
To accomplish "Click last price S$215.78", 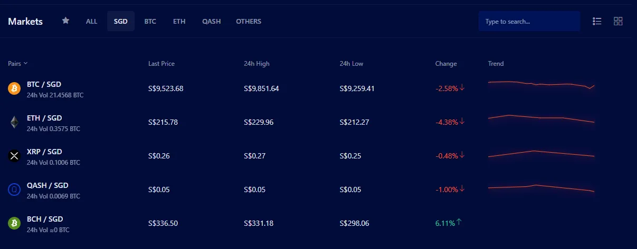I will (163, 122).
